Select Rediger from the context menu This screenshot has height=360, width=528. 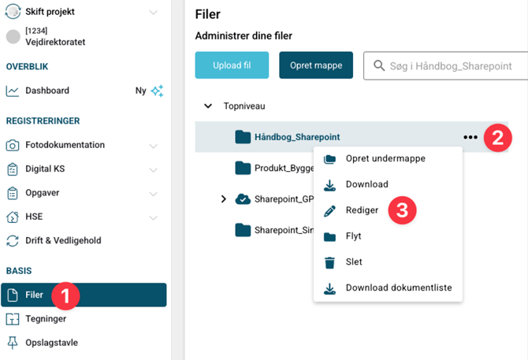[362, 210]
